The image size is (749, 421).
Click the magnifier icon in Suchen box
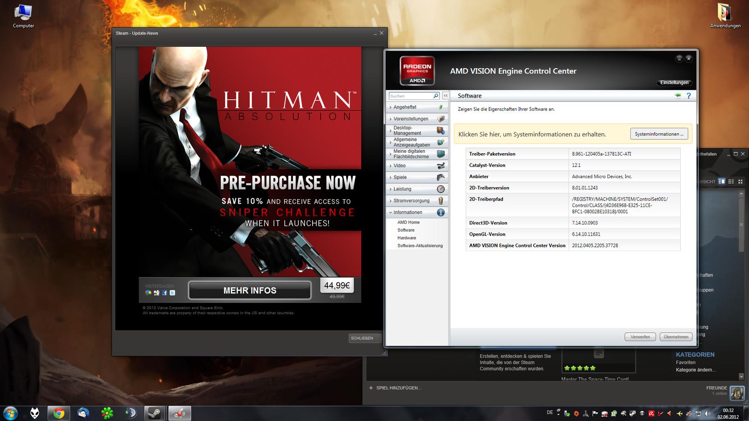(x=436, y=96)
